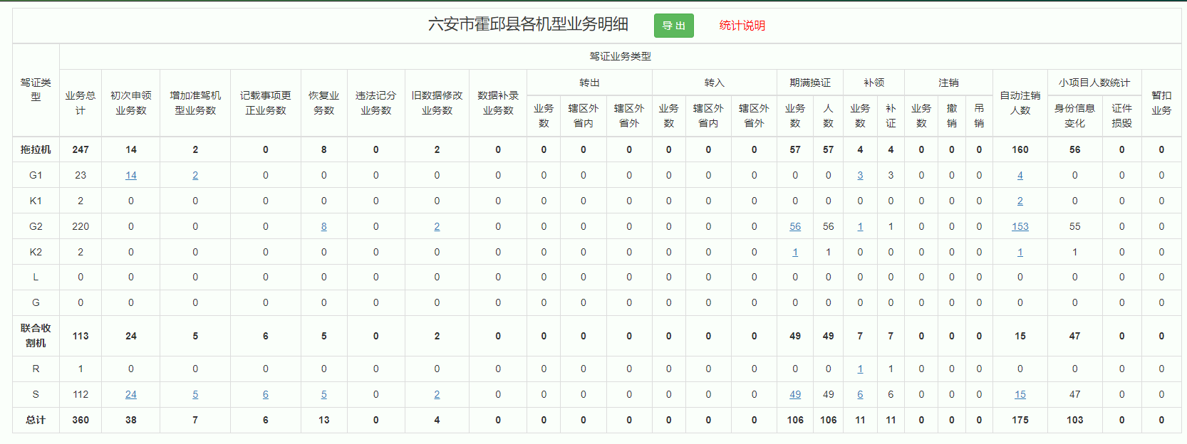This screenshot has height=444, width=1187.
Task: Open the 统计说明 link in red
Action: coord(742,26)
